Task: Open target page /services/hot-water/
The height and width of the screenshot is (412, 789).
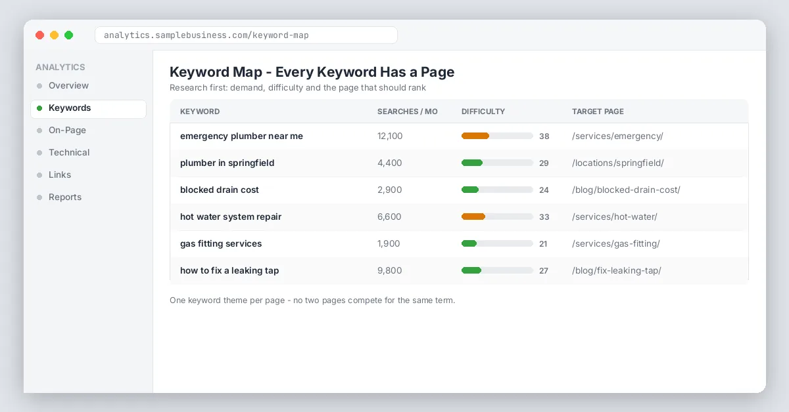Action: 615,216
